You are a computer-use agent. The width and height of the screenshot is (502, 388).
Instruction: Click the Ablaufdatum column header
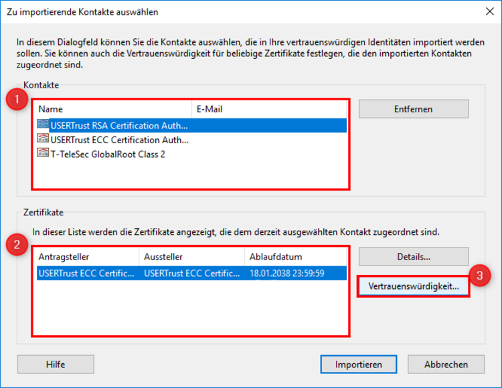(295, 257)
